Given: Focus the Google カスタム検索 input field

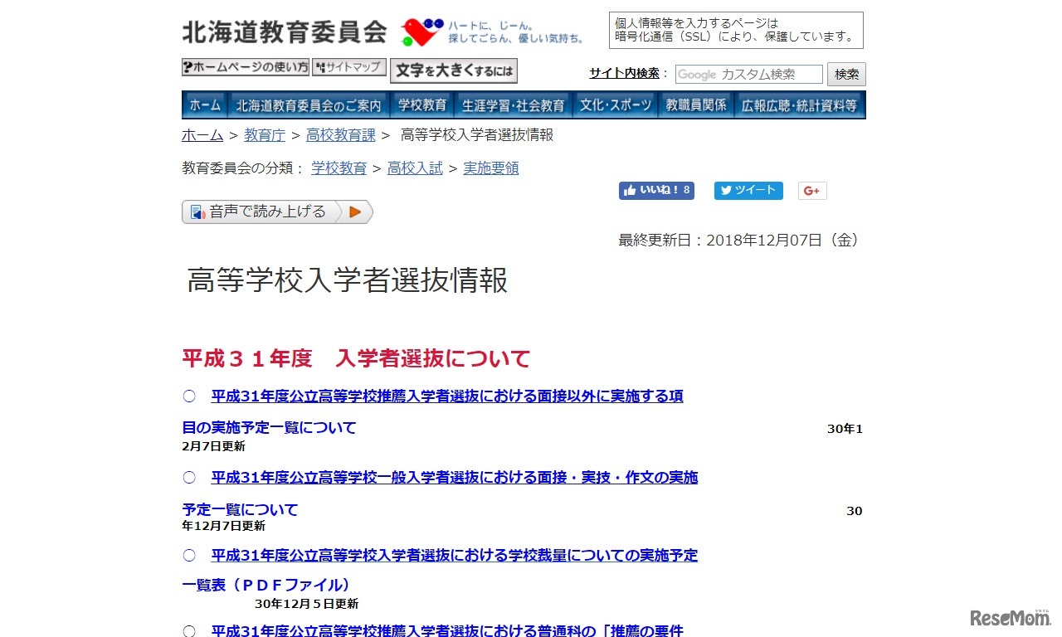Looking at the screenshot, I should pos(749,75).
